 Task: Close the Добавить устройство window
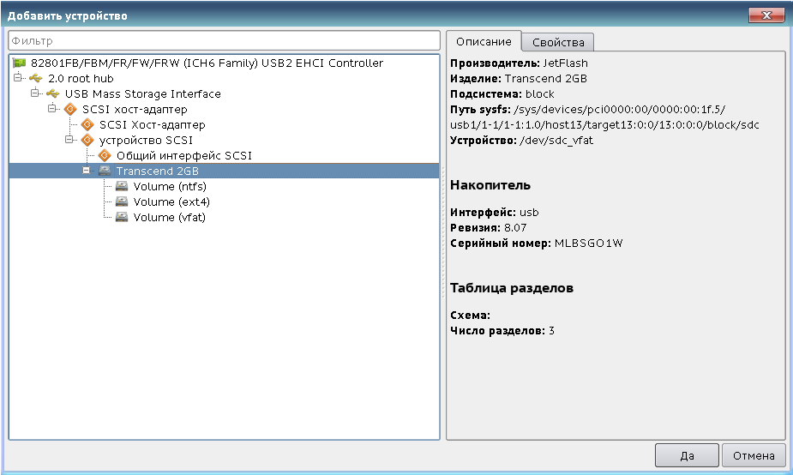[766, 15]
